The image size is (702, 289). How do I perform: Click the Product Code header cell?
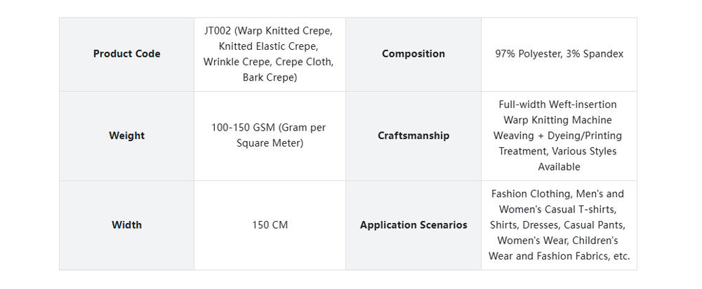pyautogui.click(x=126, y=54)
